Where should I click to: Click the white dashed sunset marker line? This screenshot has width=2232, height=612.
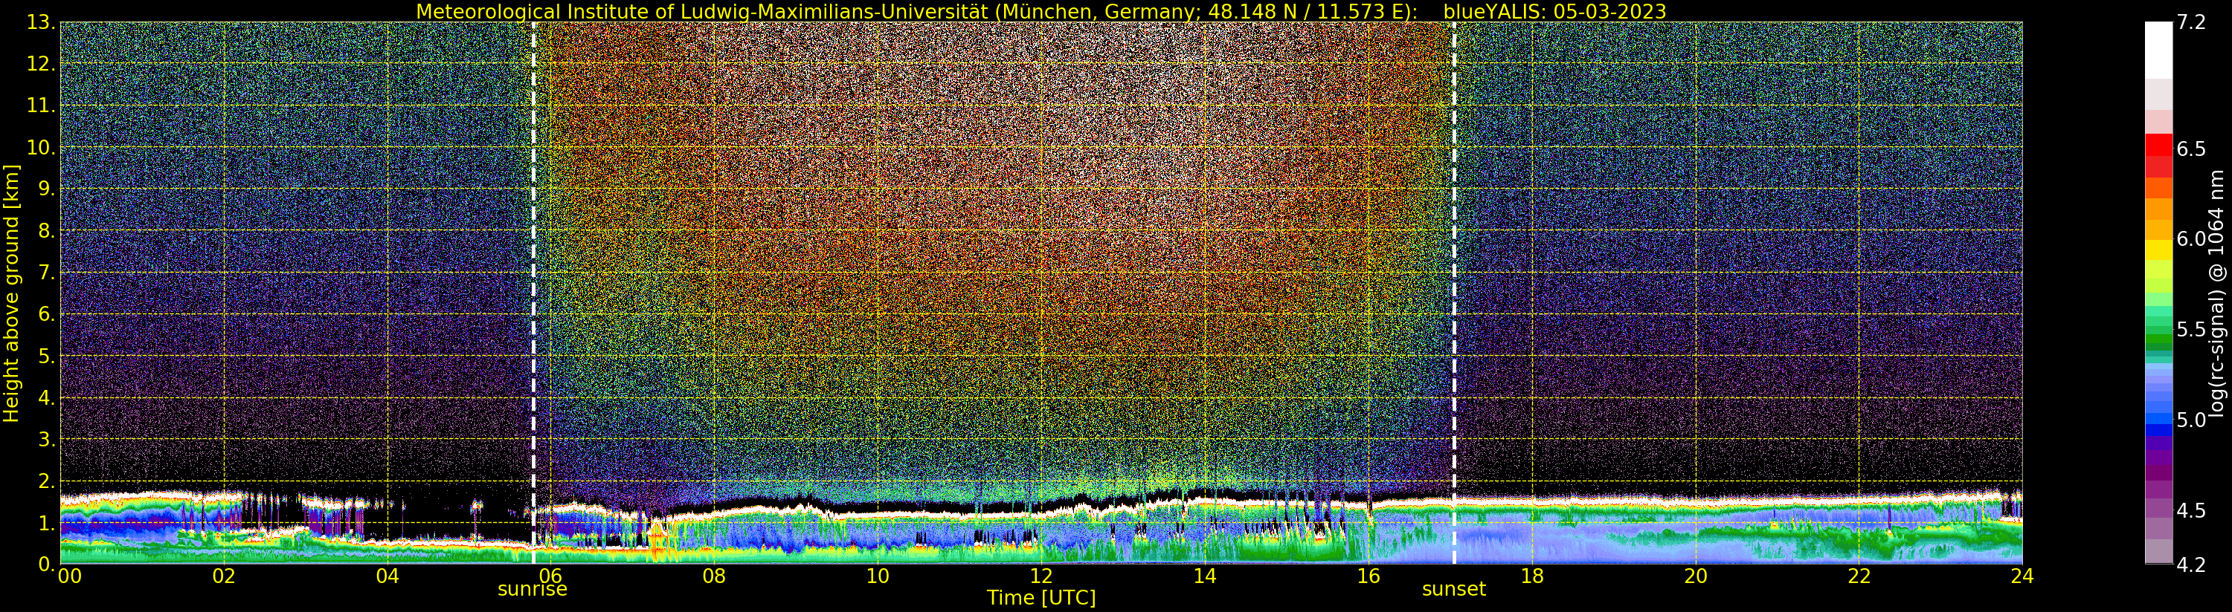[1453, 293]
